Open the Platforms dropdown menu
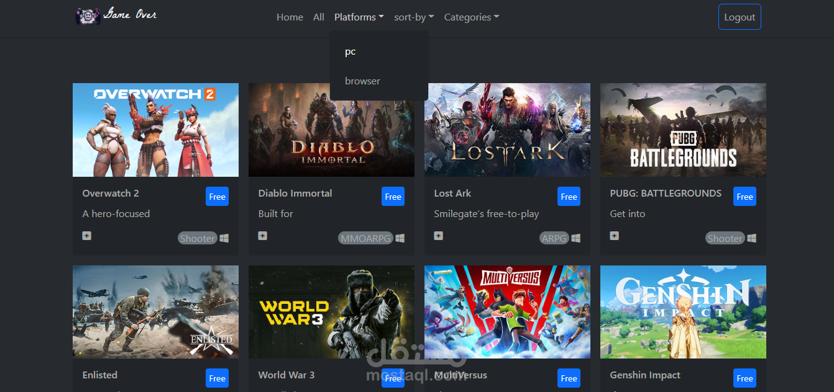This screenshot has width=834, height=392. (359, 17)
